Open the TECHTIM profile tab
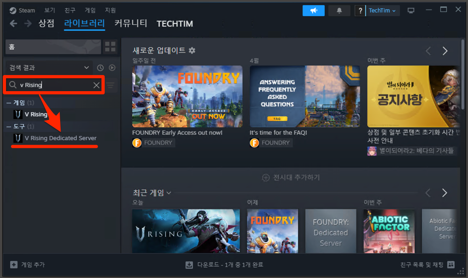Viewport: 468px width, 278px height. [x=175, y=24]
